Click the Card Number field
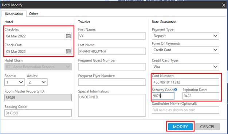Viewport: 228px width, 134px height. pyautogui.click(x=185, y=82)
